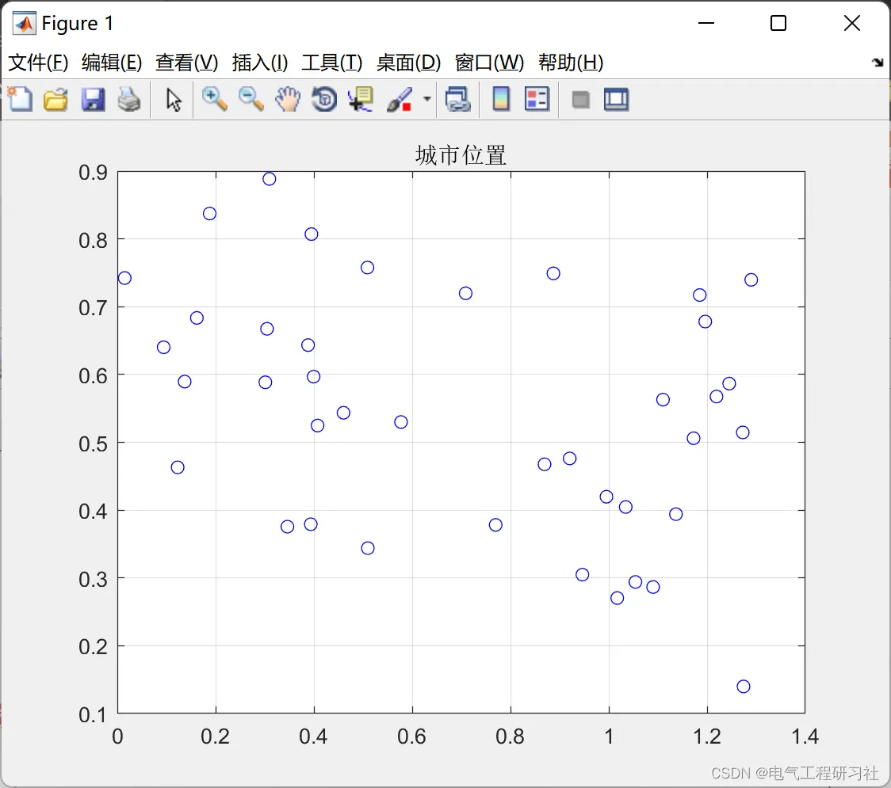Insert a legend using the toolbar icon
891x788 pixels.
click(x=537, y=99)
